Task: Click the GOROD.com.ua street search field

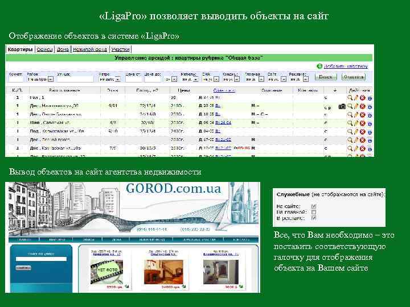Action: pyautogui.click(x=41, y=259)
